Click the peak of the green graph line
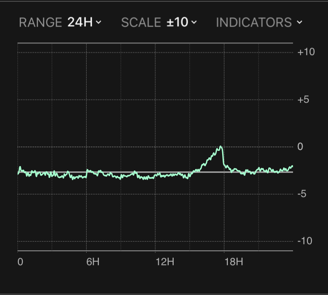 tap(221, 147)
